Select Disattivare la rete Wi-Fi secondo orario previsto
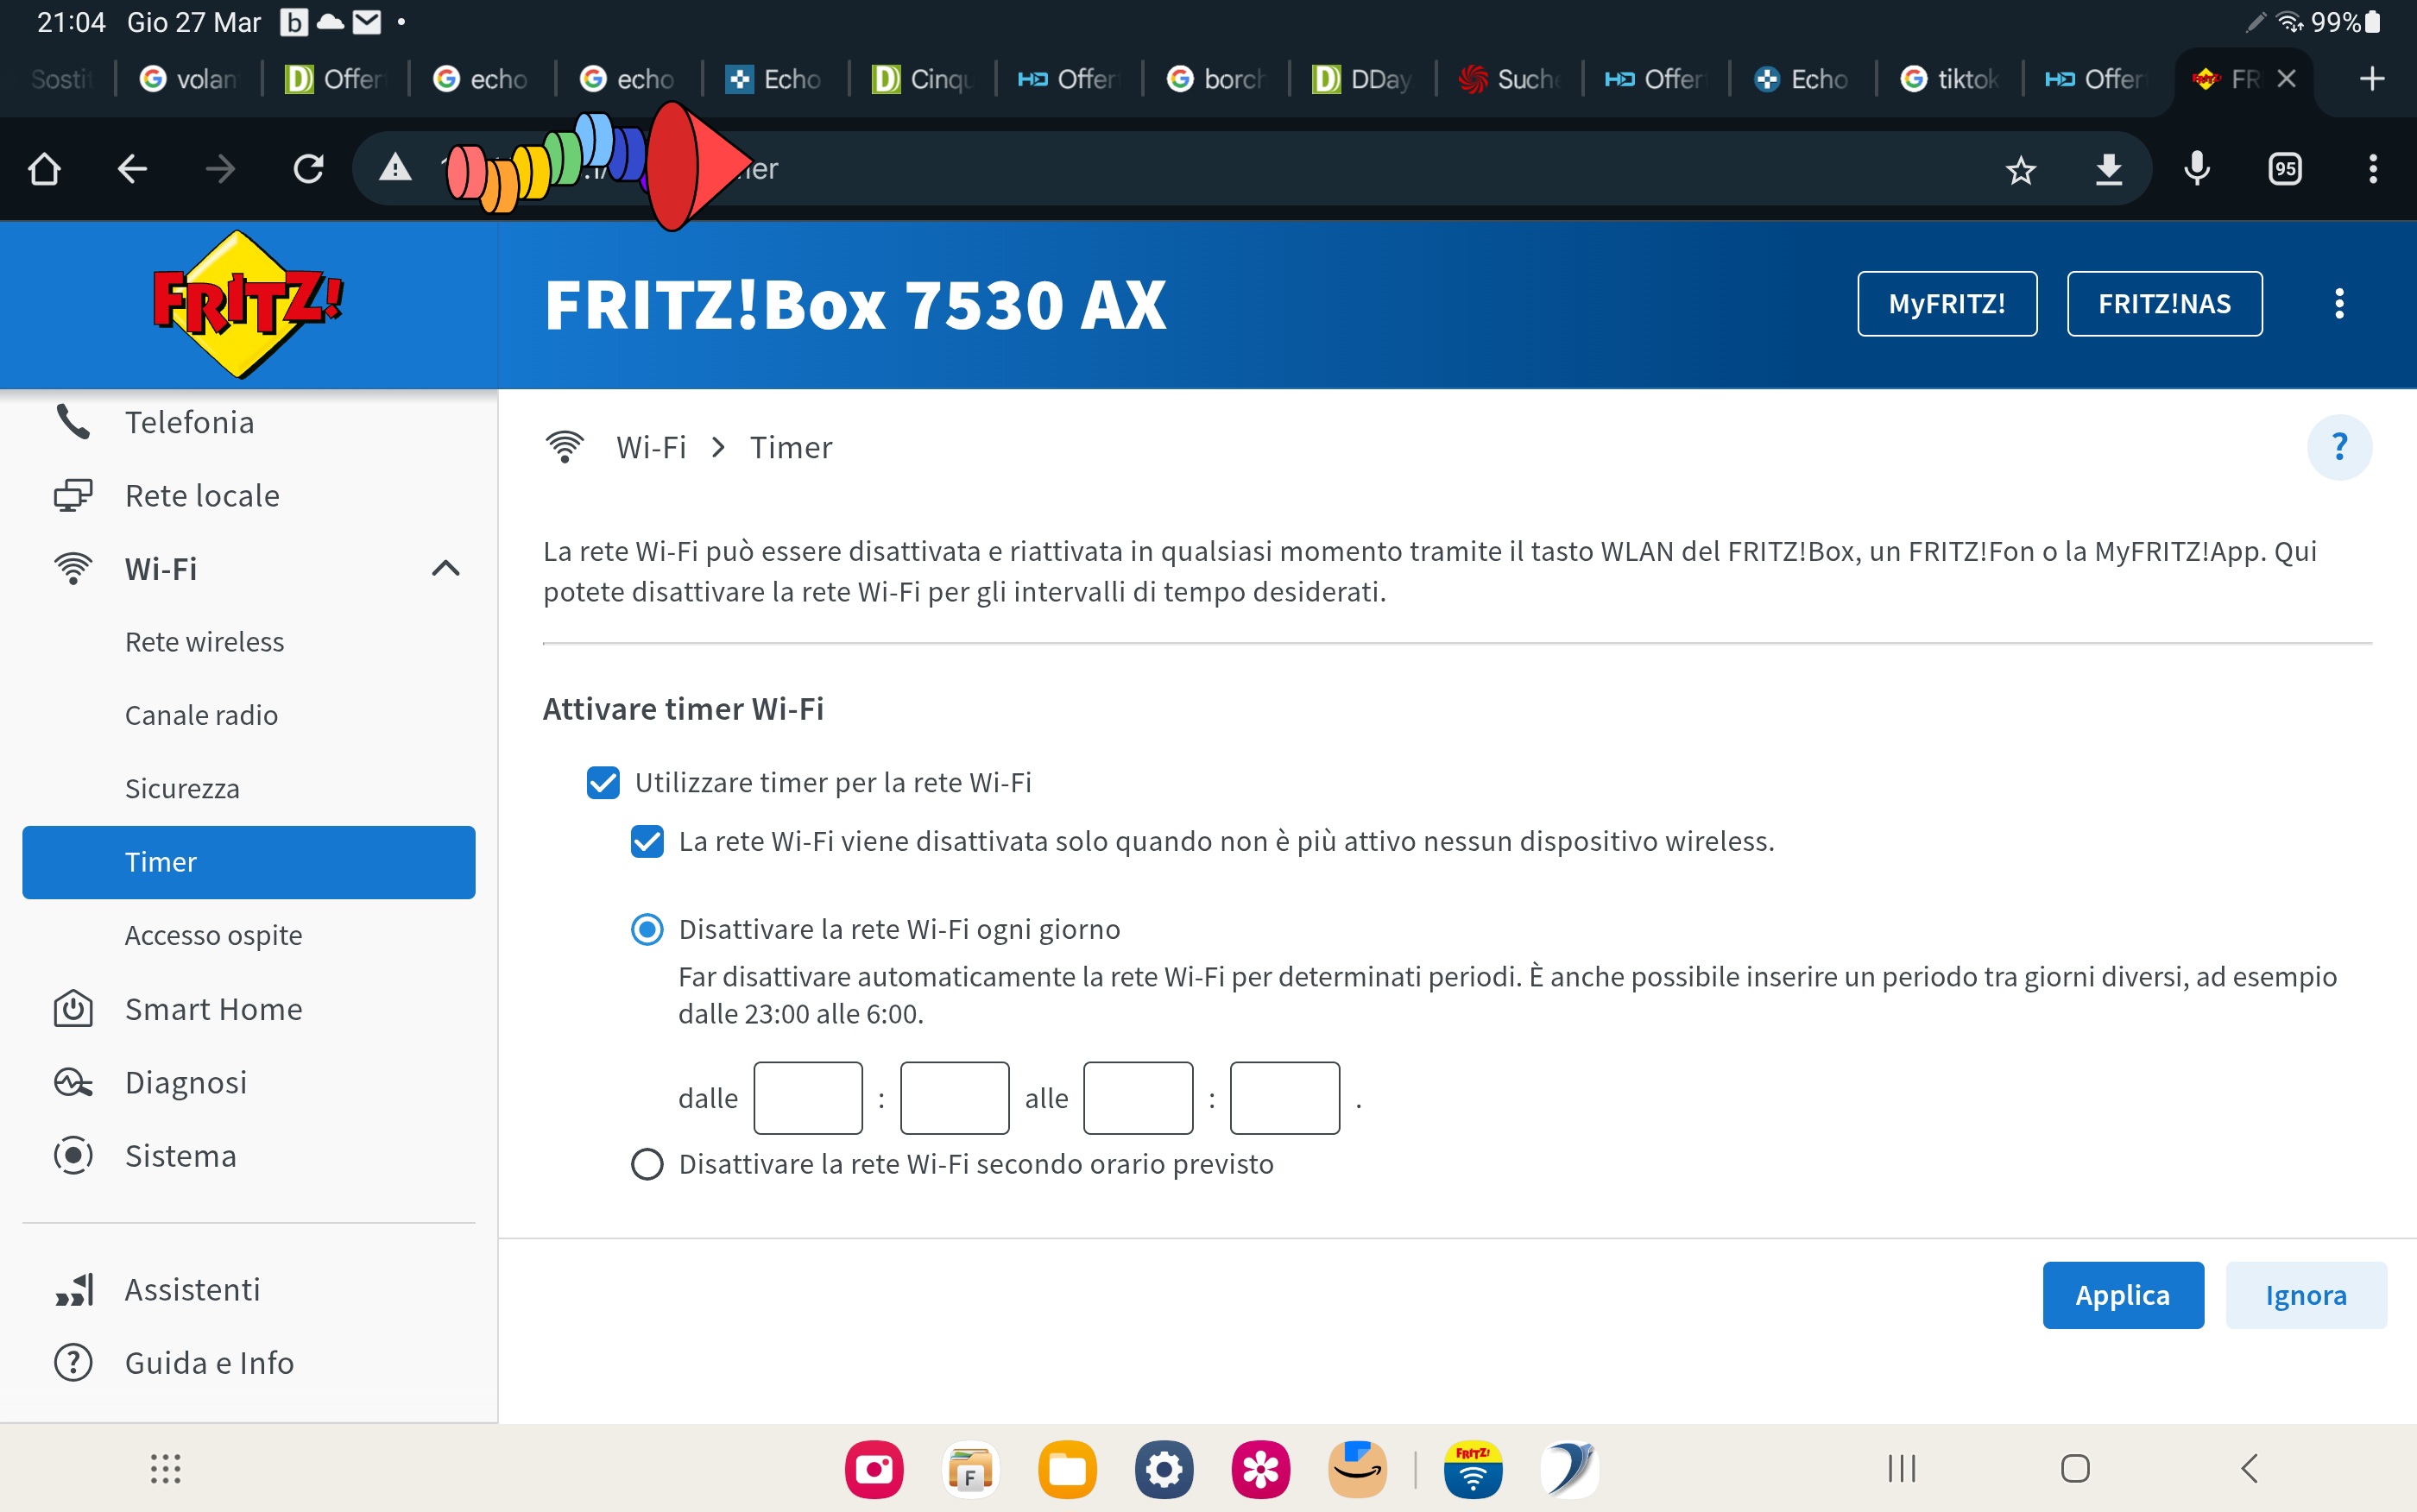The image size is (2417, 1512). pyautogui.click(x=647, y=1164)
